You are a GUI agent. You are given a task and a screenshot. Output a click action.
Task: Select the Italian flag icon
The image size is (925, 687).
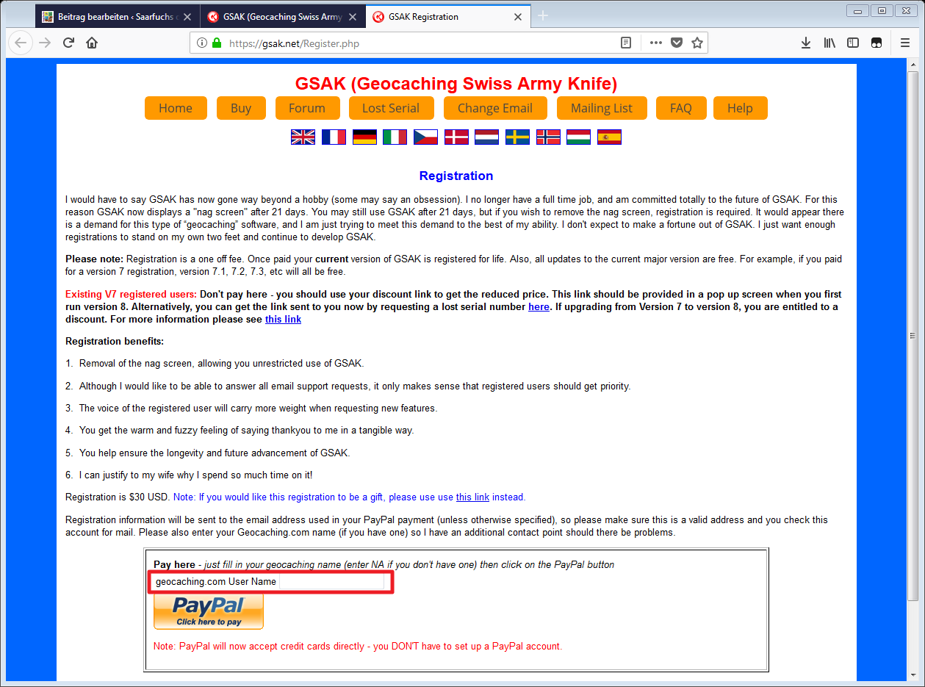click(395, 137)
